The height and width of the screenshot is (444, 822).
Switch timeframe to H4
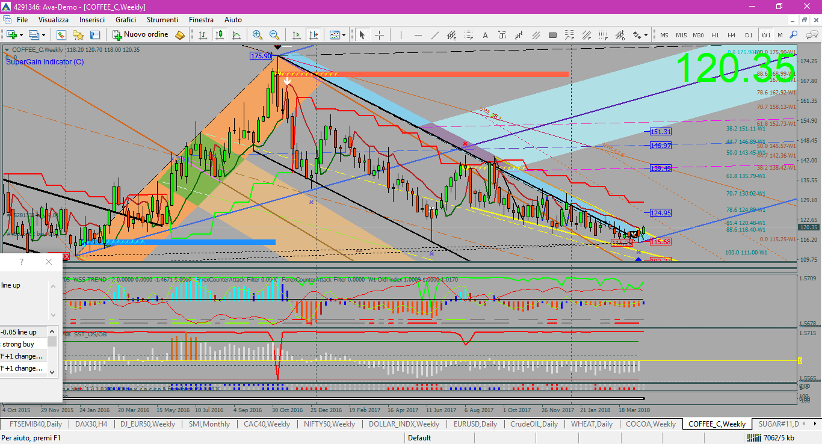pyautogui.click(x=732, y=35)
